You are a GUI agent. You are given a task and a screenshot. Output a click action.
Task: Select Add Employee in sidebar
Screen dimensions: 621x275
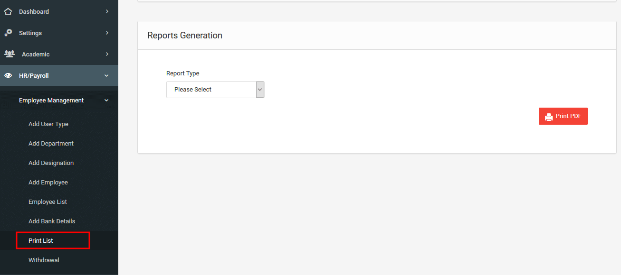[48, 183]
